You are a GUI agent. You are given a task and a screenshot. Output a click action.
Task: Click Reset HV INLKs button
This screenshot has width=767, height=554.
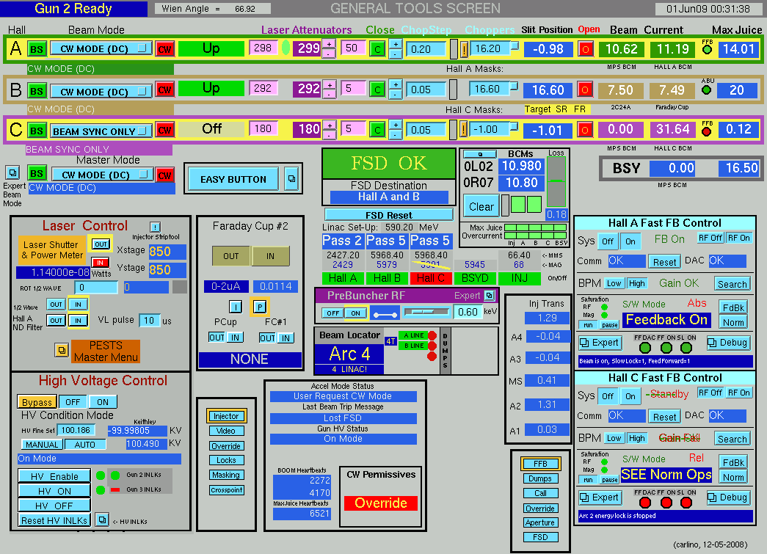click(x=54, y=520)
